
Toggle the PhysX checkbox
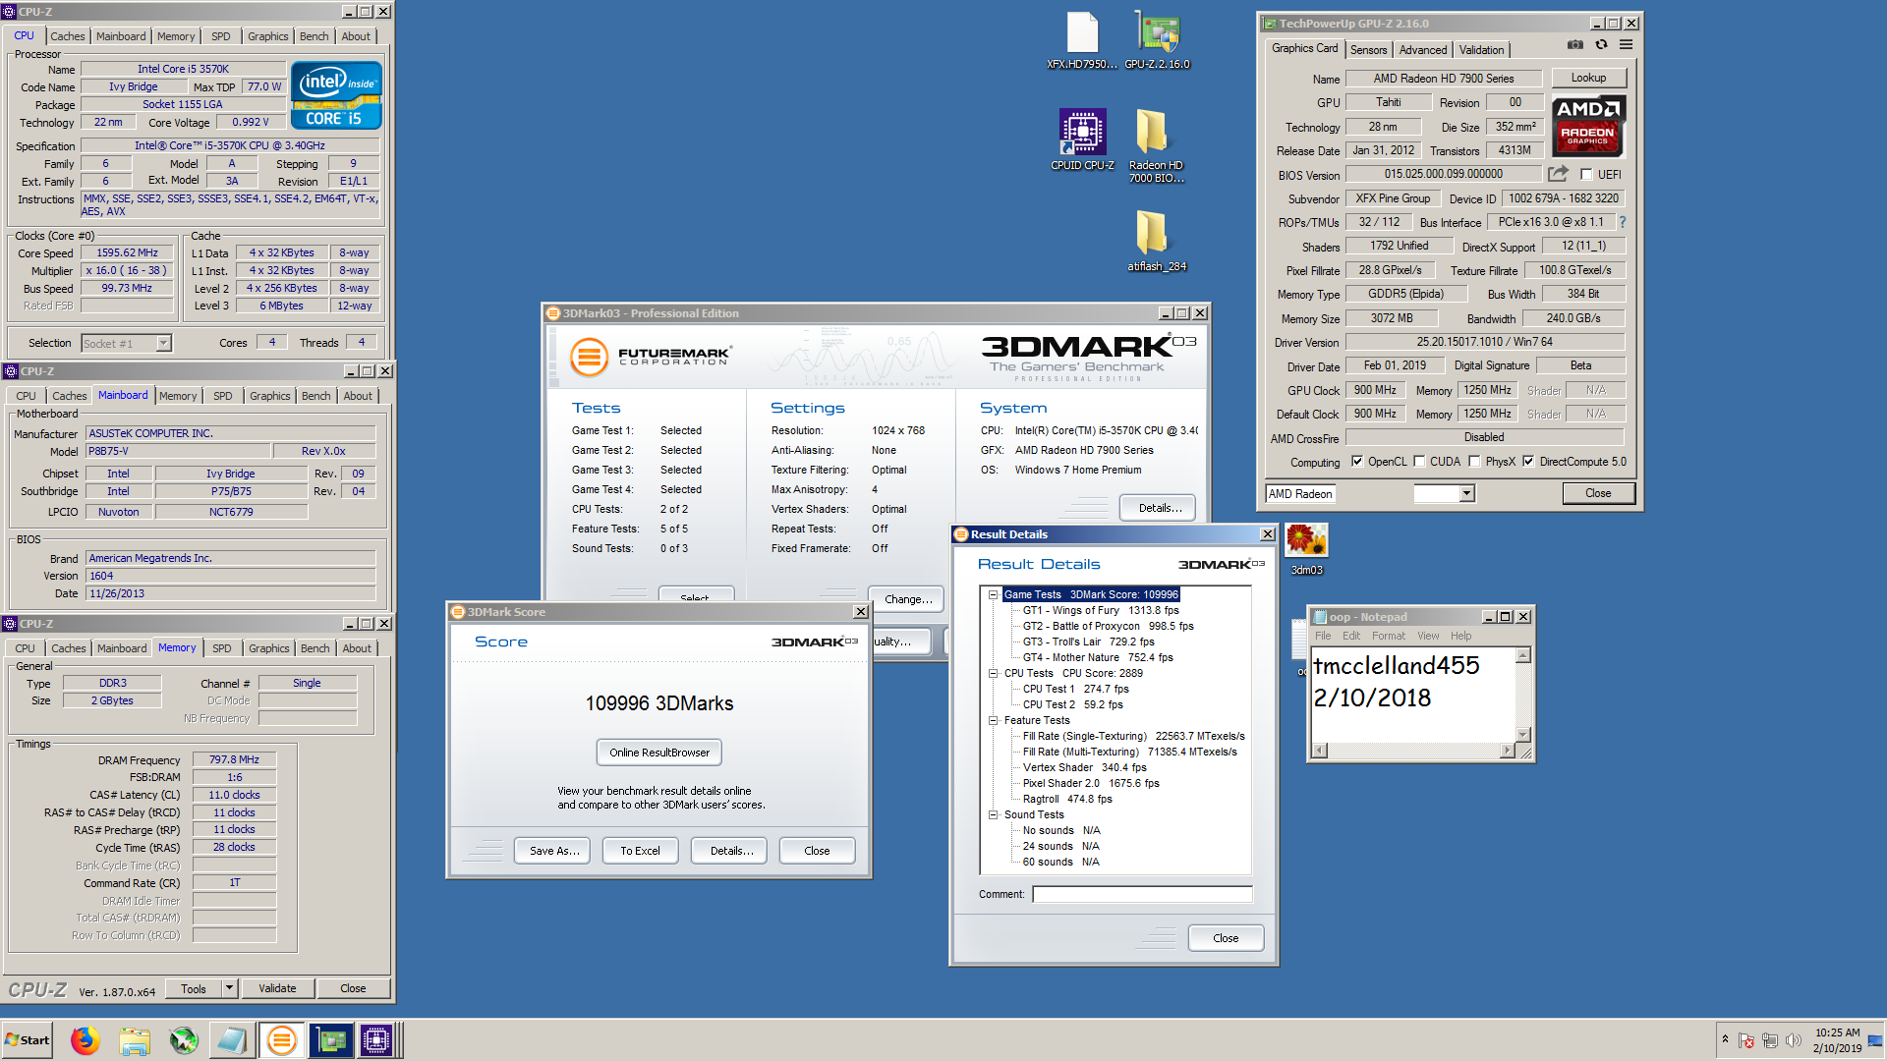click(1474, 462)
